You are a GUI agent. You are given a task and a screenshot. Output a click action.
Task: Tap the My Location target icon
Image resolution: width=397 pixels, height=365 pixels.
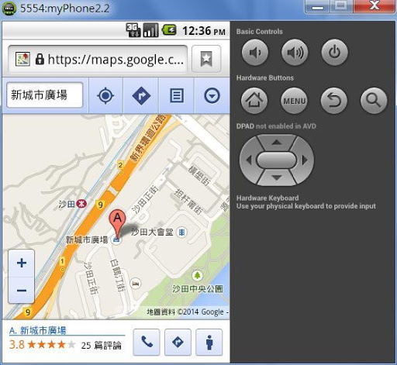click(105, 95)
